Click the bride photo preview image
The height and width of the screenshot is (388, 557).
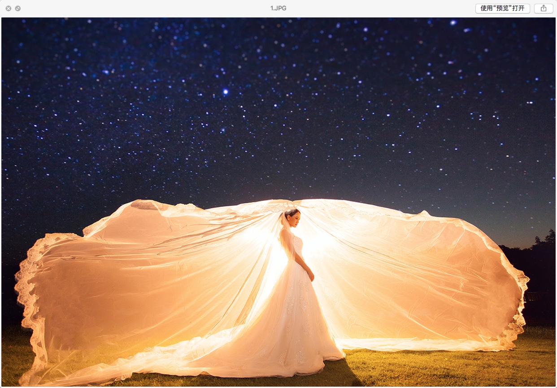click(278, 202)
